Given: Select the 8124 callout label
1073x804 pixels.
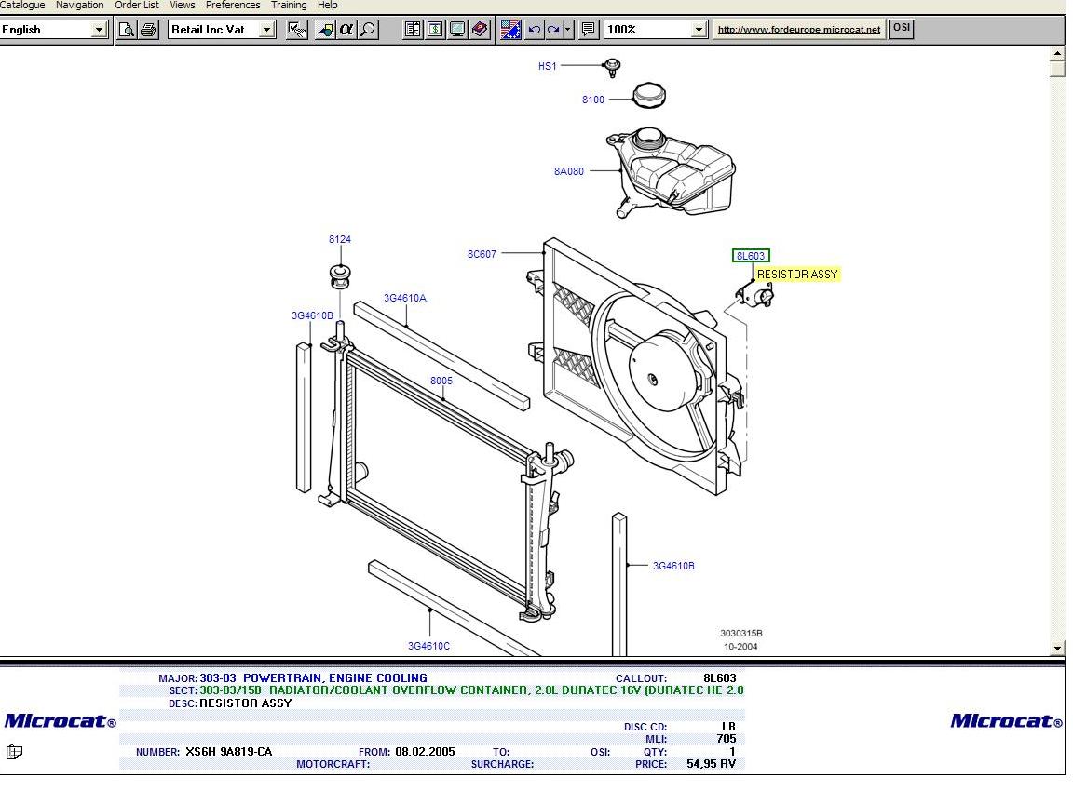Looking at the screenshot, I should pyautogui.click(x=340, y=239).
